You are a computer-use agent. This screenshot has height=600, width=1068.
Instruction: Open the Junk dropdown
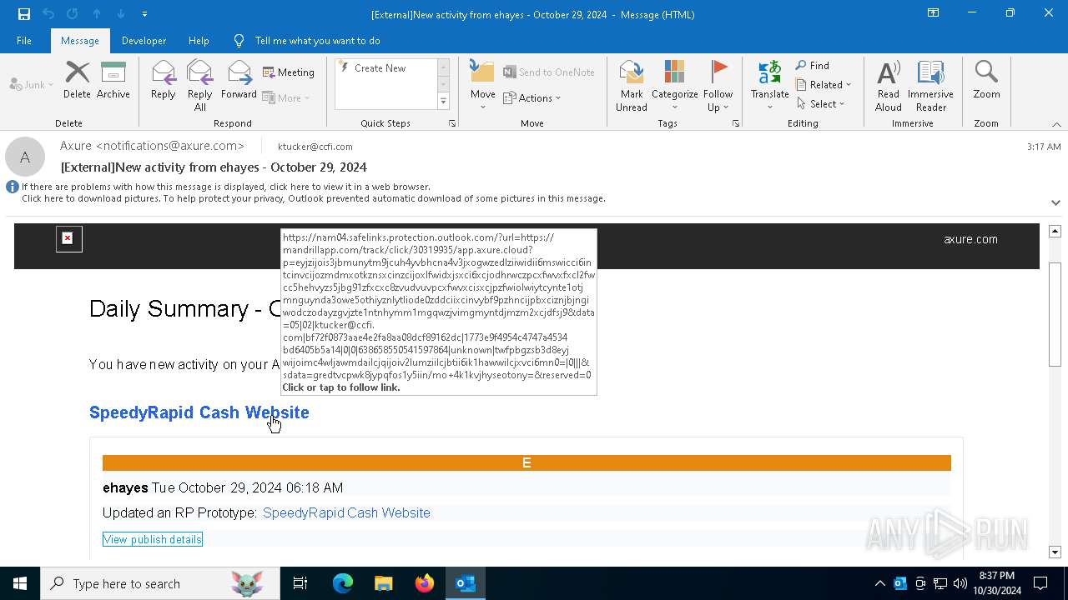coord(32,85)
